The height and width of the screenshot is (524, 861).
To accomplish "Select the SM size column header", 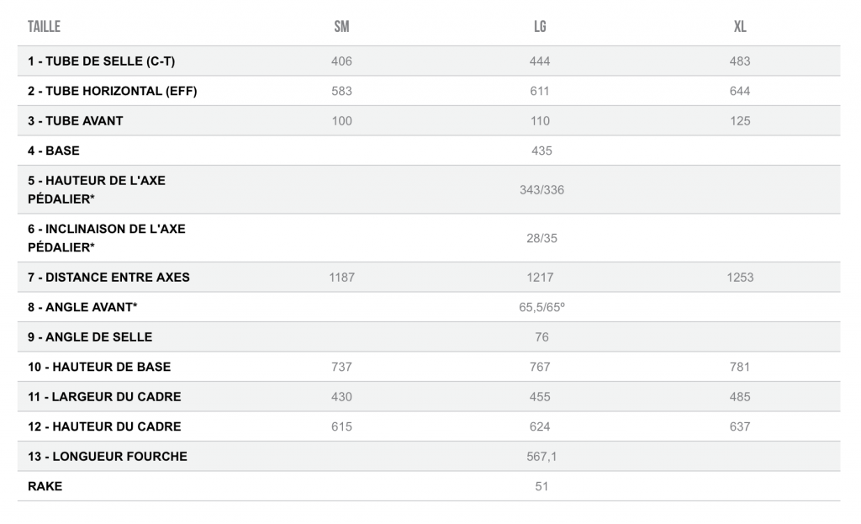I will (341, 27).
